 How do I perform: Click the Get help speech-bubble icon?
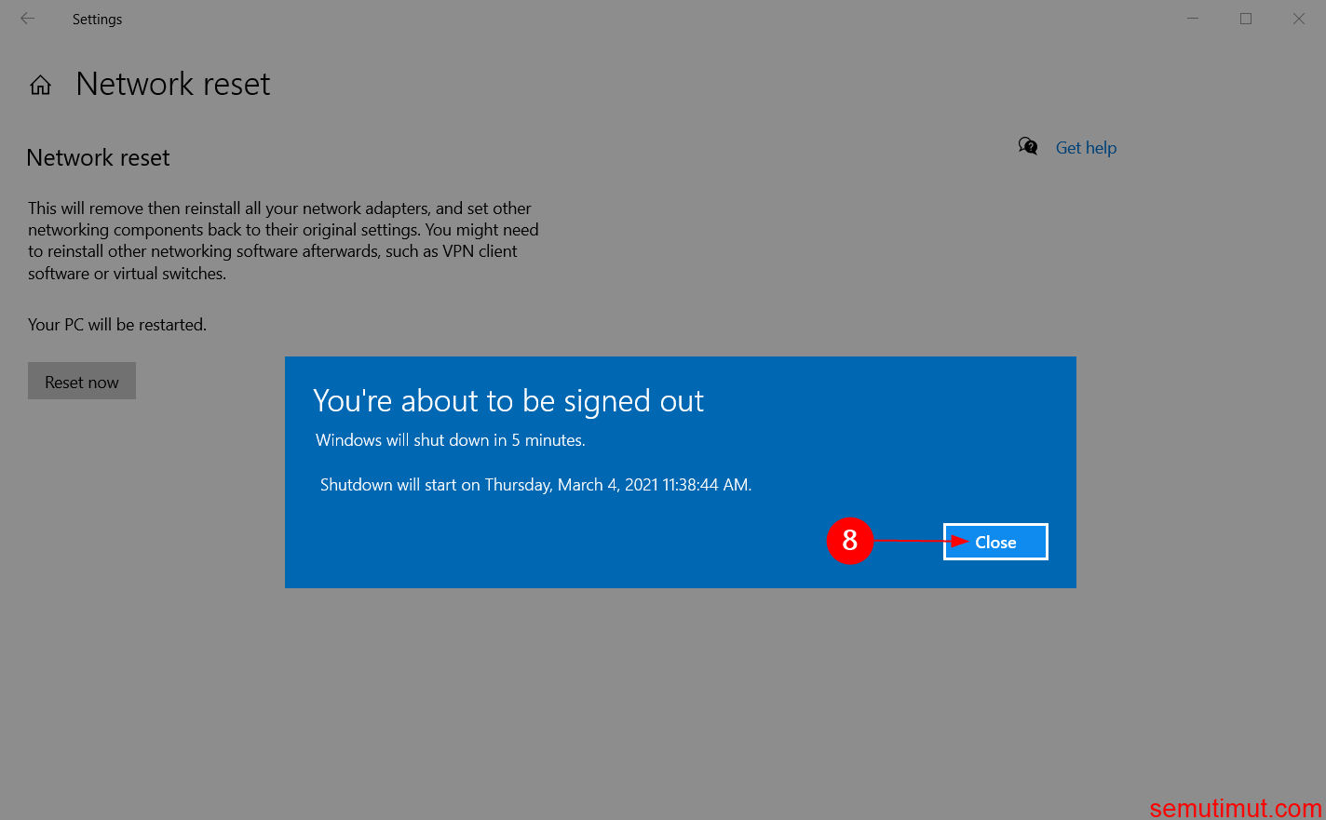point(1027,147)
